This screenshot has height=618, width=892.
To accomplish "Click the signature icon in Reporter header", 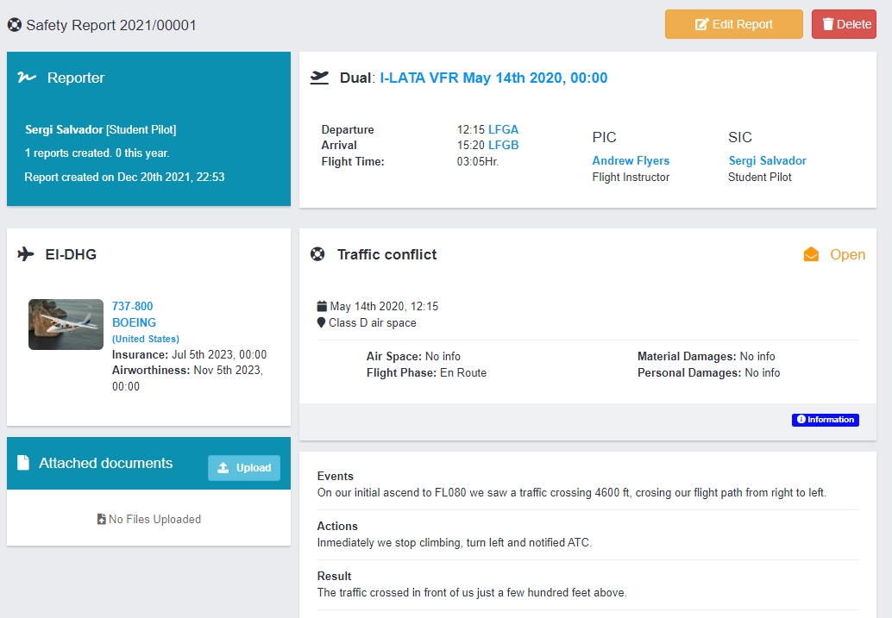I will [27, 78].
